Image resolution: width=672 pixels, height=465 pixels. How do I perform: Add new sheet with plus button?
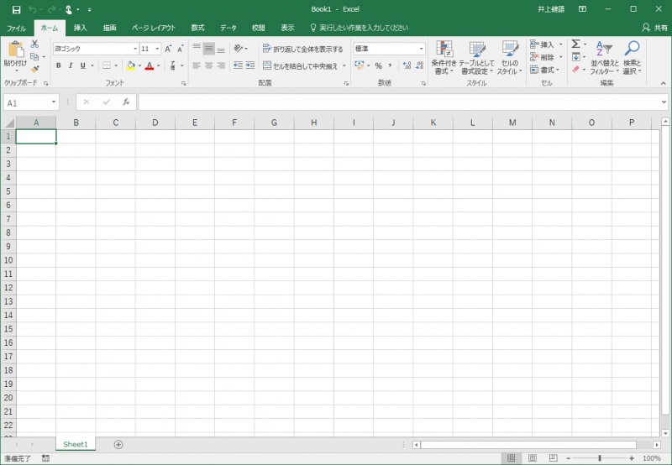pos(118,445)
